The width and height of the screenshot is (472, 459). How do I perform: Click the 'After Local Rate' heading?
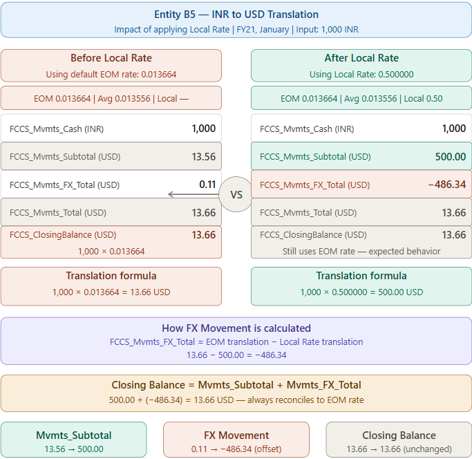361,58
